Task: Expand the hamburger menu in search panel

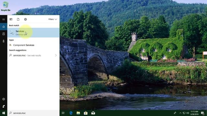Action: pyautogui.click(x=4, y=19)
